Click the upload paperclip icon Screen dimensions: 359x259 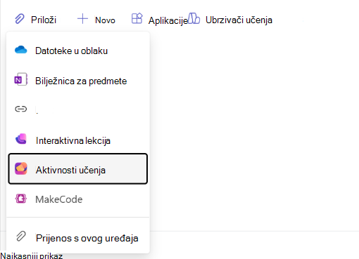21,237
